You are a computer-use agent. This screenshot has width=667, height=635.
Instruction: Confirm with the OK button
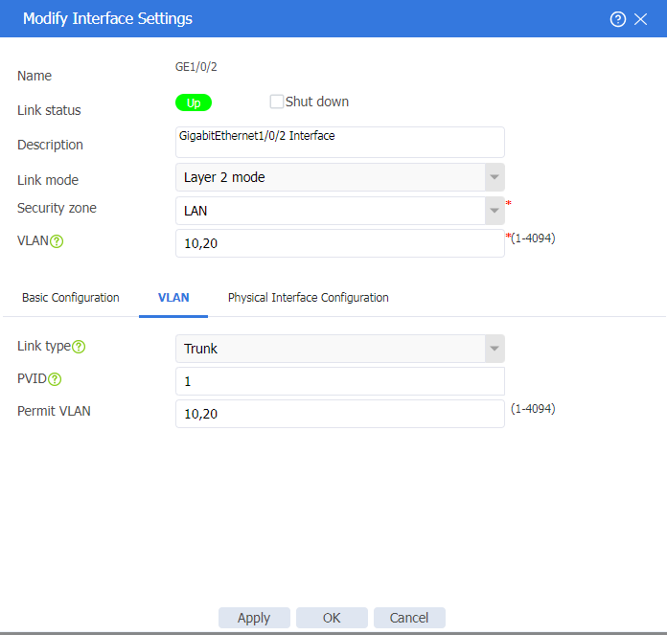coord(332,618)
